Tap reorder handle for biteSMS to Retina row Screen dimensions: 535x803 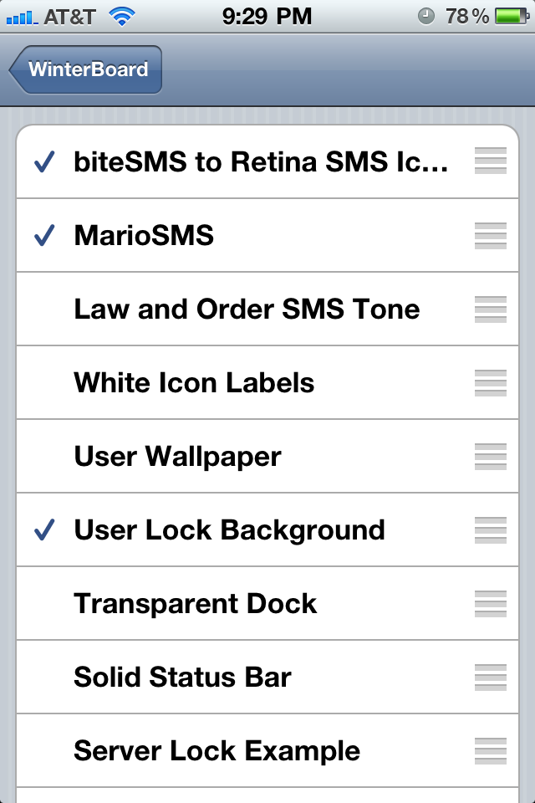(491, 161)
